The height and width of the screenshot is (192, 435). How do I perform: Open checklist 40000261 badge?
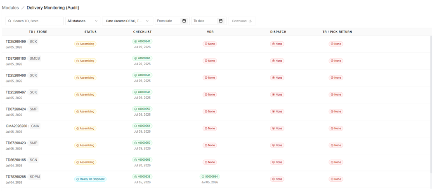pyautogui.click(x=142, y=126)
